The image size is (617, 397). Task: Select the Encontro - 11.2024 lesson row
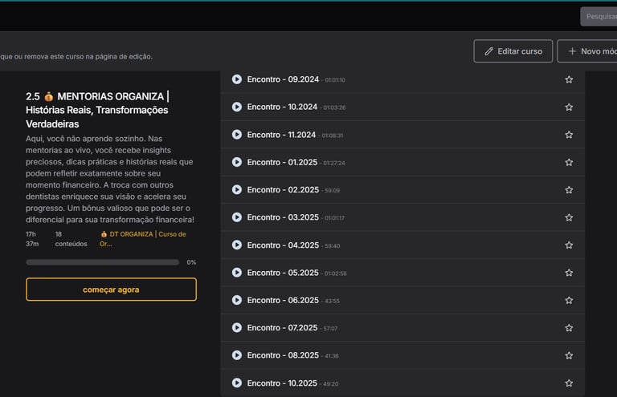pos(402,135)
